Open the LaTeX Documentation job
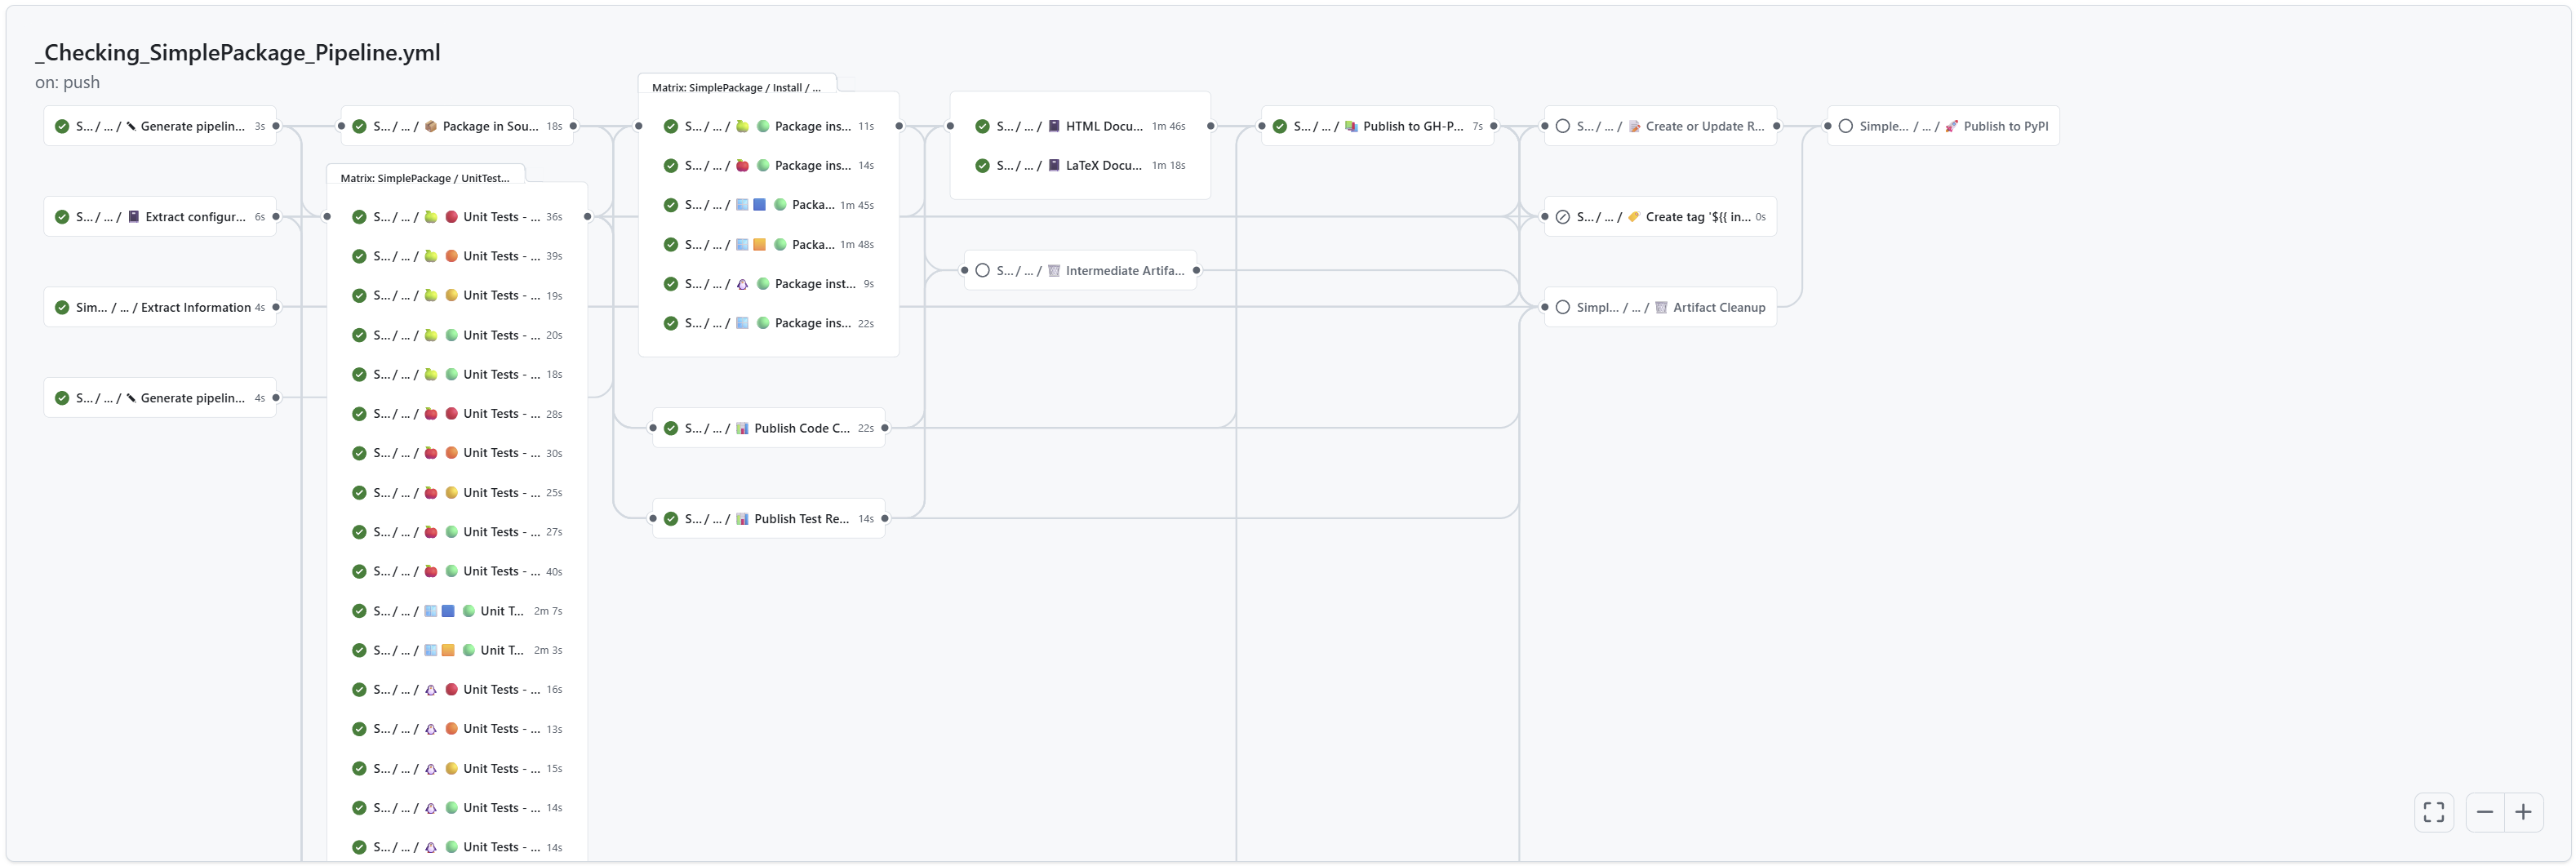Screen dimensions: 2576x866 click(x=1103, y=165)
